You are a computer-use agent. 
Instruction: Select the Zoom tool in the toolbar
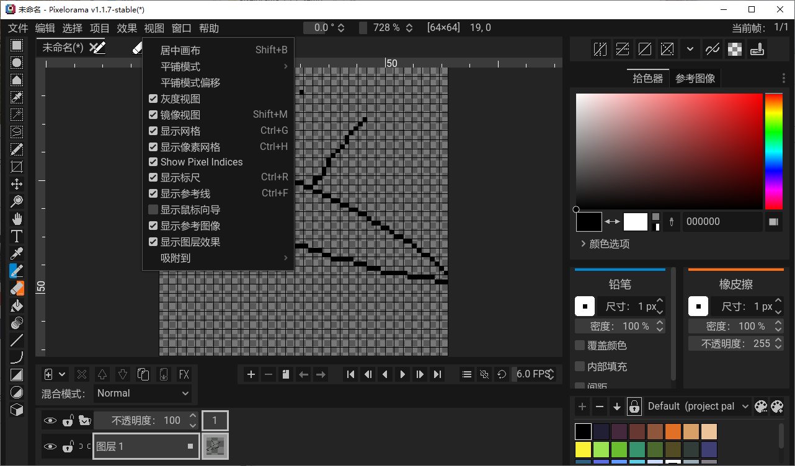(17, 200)
